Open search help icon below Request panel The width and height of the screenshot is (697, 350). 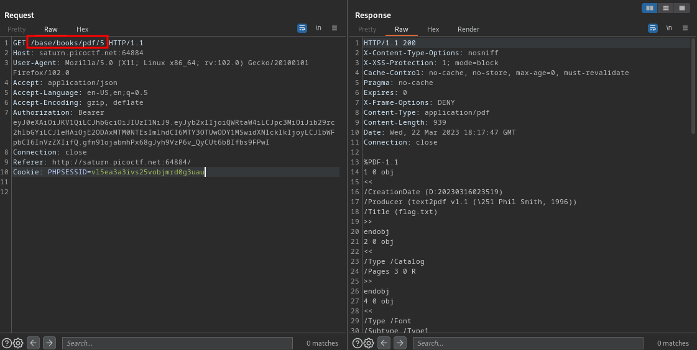(7, 343)
